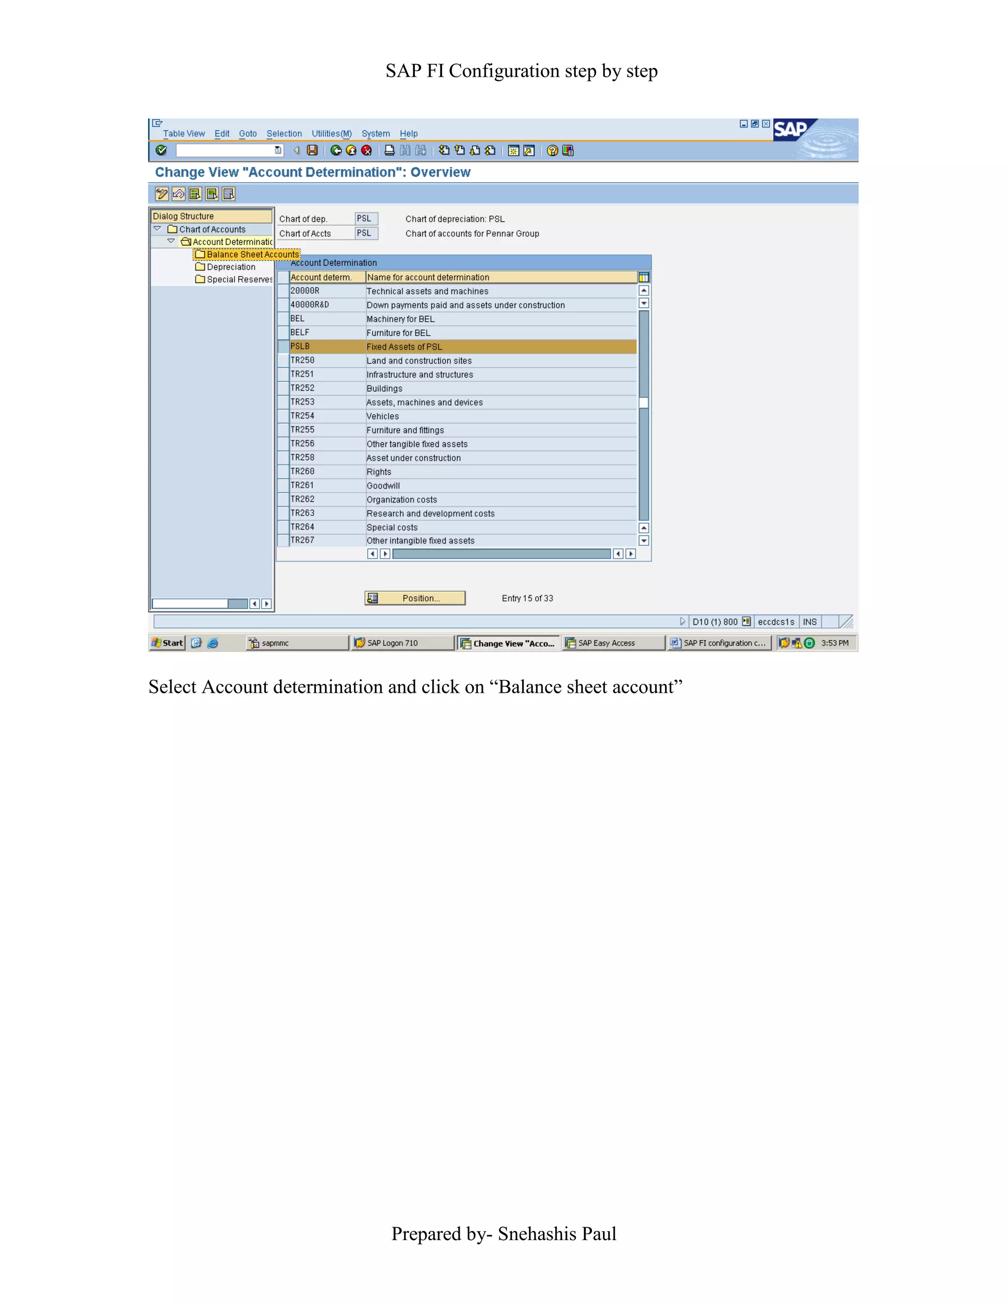Click the Print icon
Screen dimensions: 1008x1304
click(x=389, y=151)
